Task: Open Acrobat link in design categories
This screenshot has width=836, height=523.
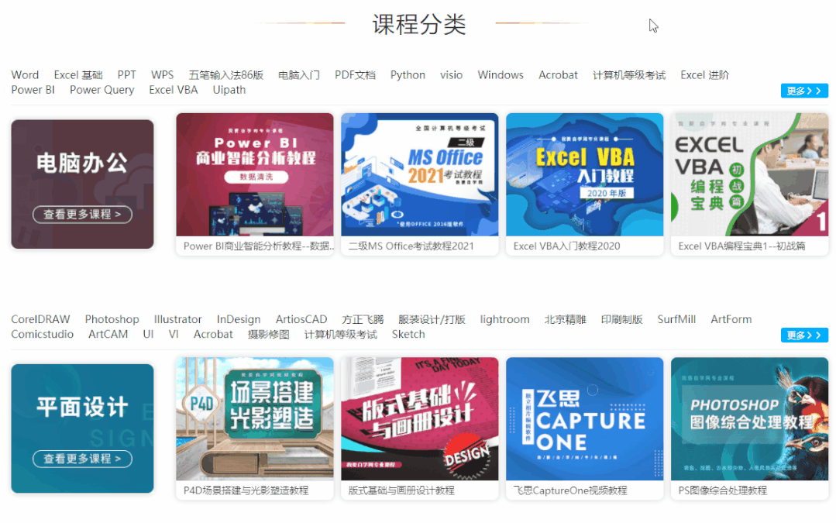Action: click(213, 334)
